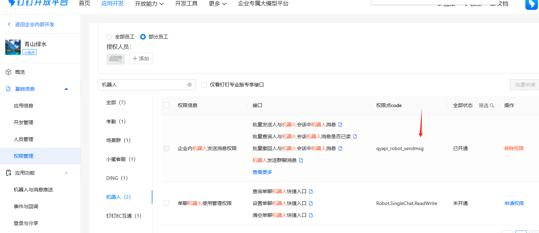
Task: Open doc icon for 机器人发送群聊消息
Action: 301,160
